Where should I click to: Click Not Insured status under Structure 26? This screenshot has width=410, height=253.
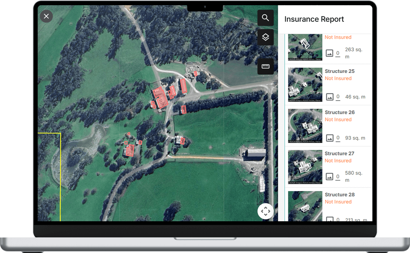tap(338, 120)
